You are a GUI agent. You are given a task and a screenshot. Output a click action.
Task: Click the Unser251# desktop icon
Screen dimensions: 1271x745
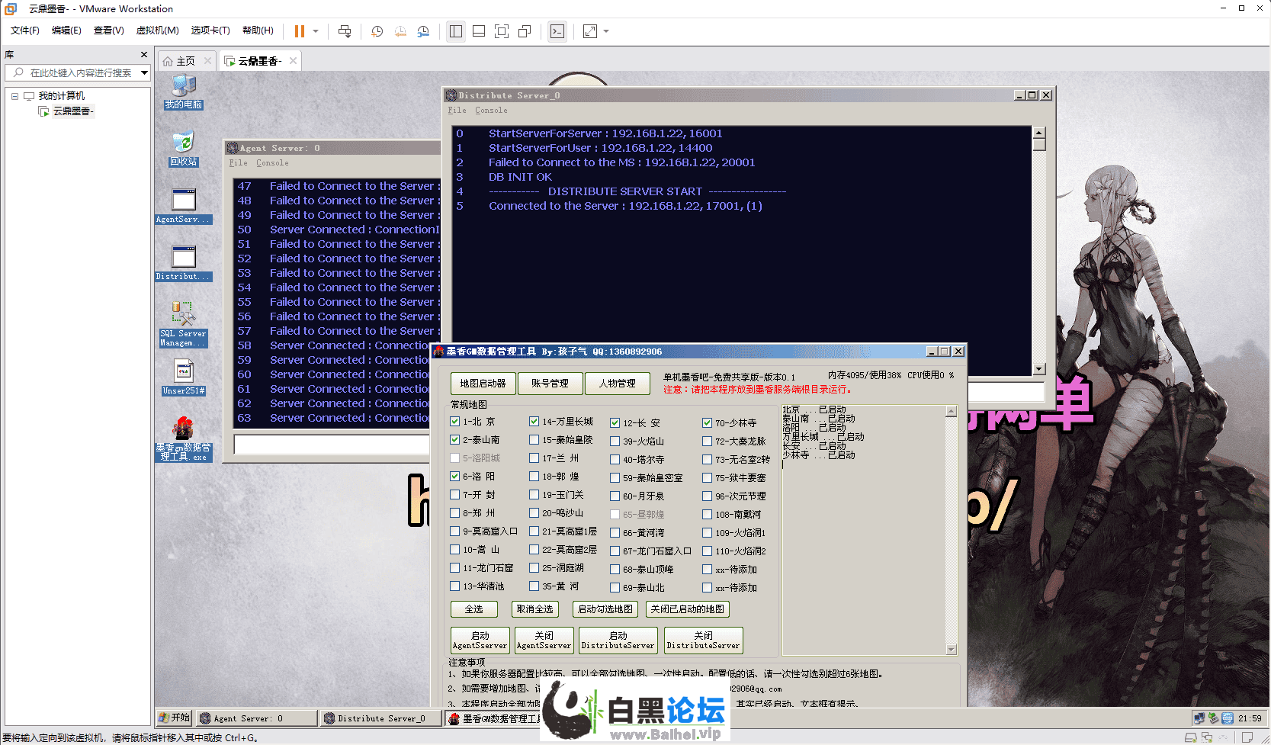tap(184, 377)
